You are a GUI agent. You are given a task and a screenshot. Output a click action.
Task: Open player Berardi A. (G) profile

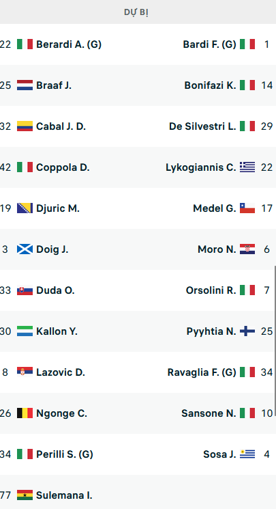(69, 44)
